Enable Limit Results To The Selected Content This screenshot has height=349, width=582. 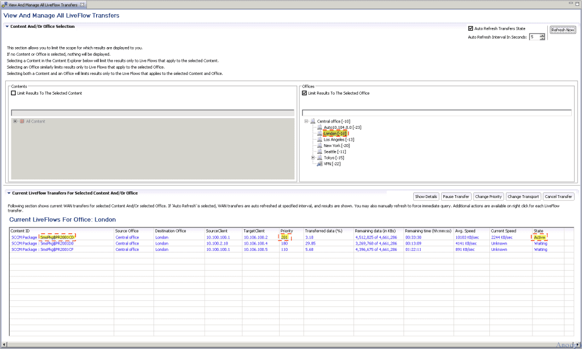pyautogui.click(x=14, y=93)
